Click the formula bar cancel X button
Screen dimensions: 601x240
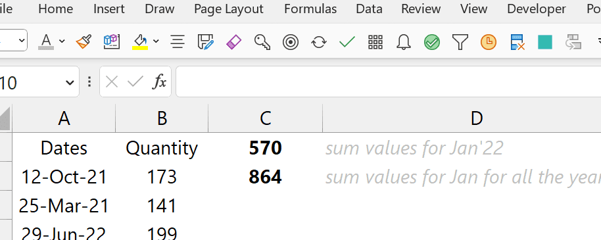click(112, 82)
